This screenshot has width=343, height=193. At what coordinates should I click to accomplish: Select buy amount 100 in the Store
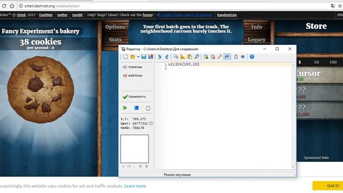click(333, 62)
